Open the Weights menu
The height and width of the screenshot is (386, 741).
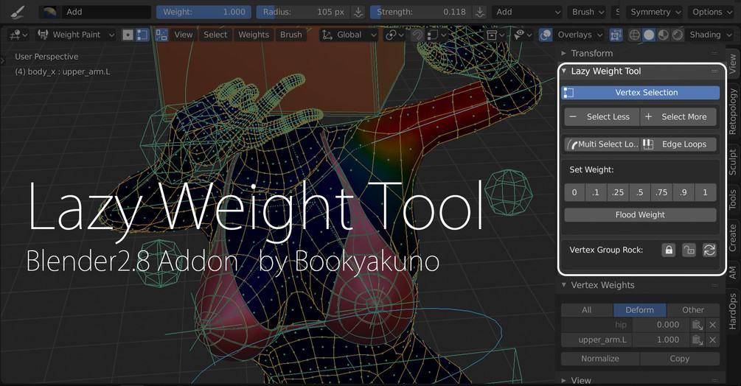(x=254, y=35)
